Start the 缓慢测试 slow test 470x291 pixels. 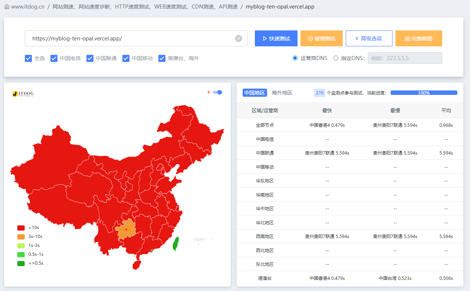pyautogui.click(x=321, y=39)
